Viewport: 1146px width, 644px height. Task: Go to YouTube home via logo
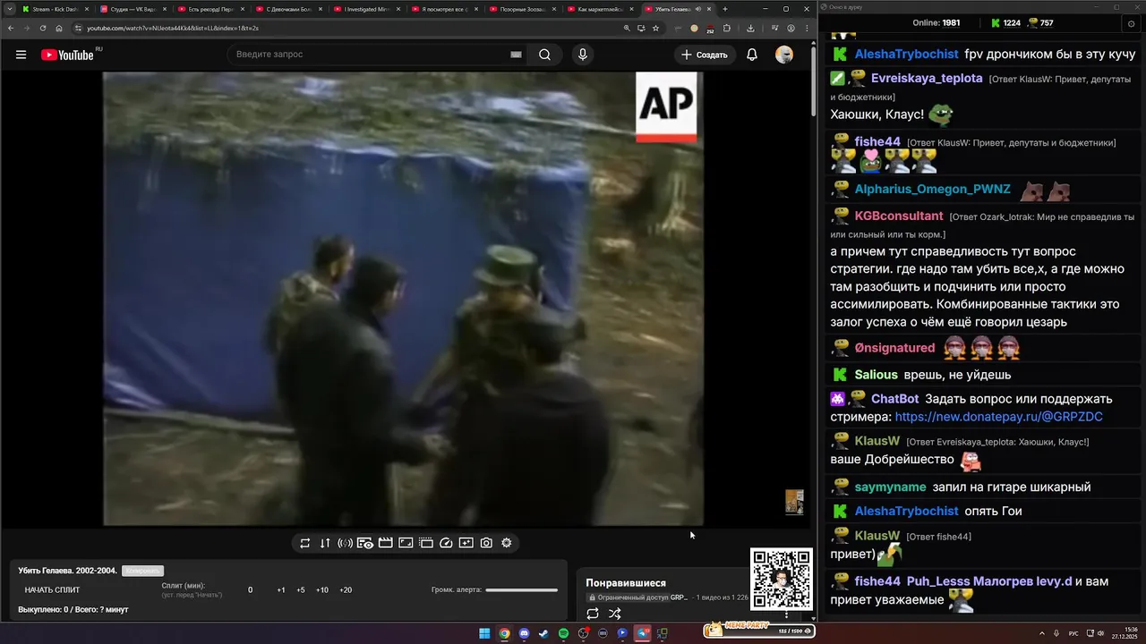tap(67, 55)
